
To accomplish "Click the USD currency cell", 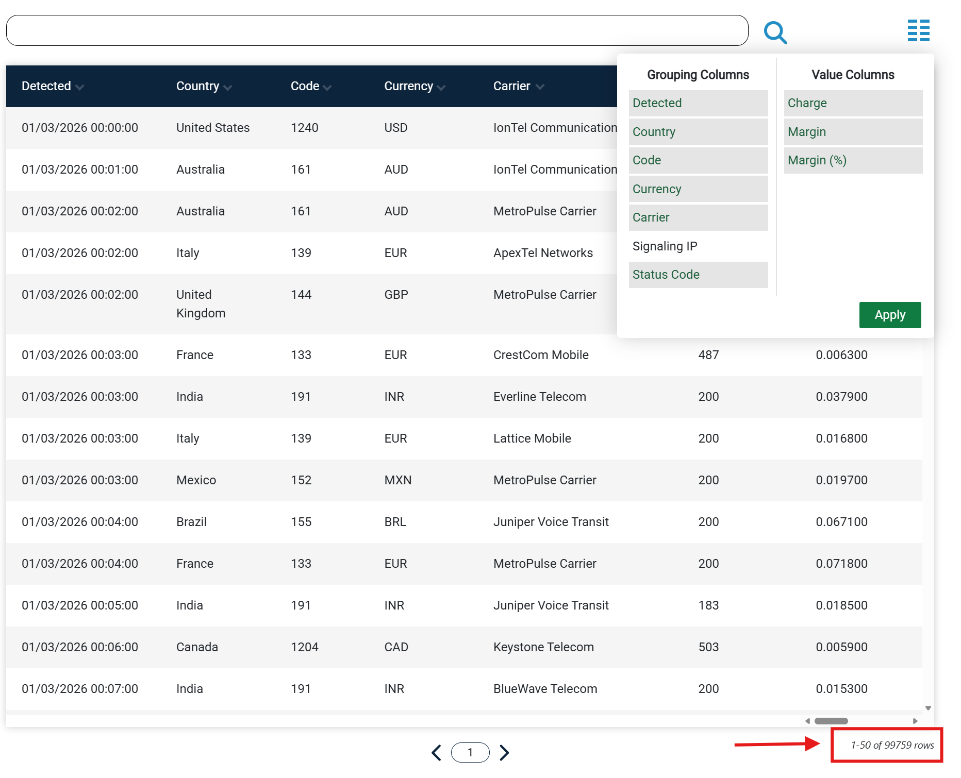I will click(395, 128).
